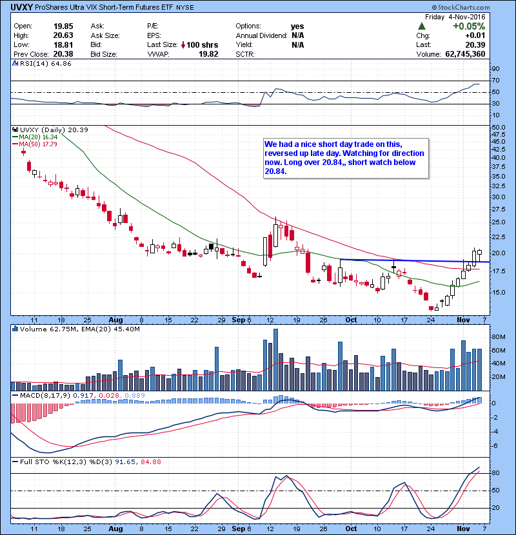Click the Volume 62.75M, EMA(20) 45.40M label
516x535 pixels.
[x=80, y=329]
